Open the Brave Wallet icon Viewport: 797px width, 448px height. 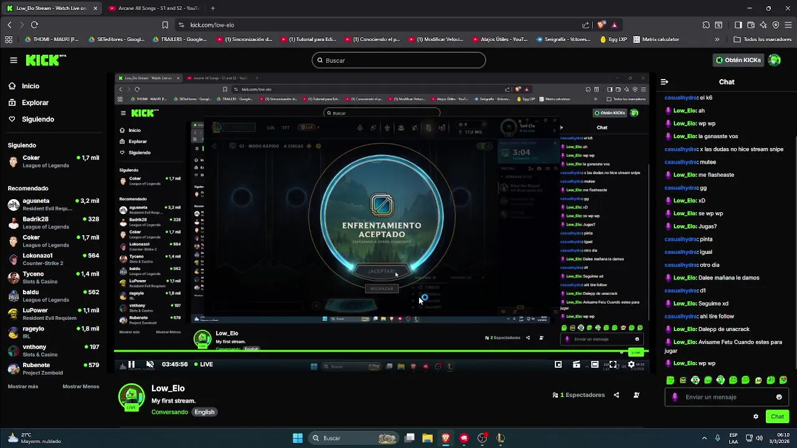click(x=751, y=25)
